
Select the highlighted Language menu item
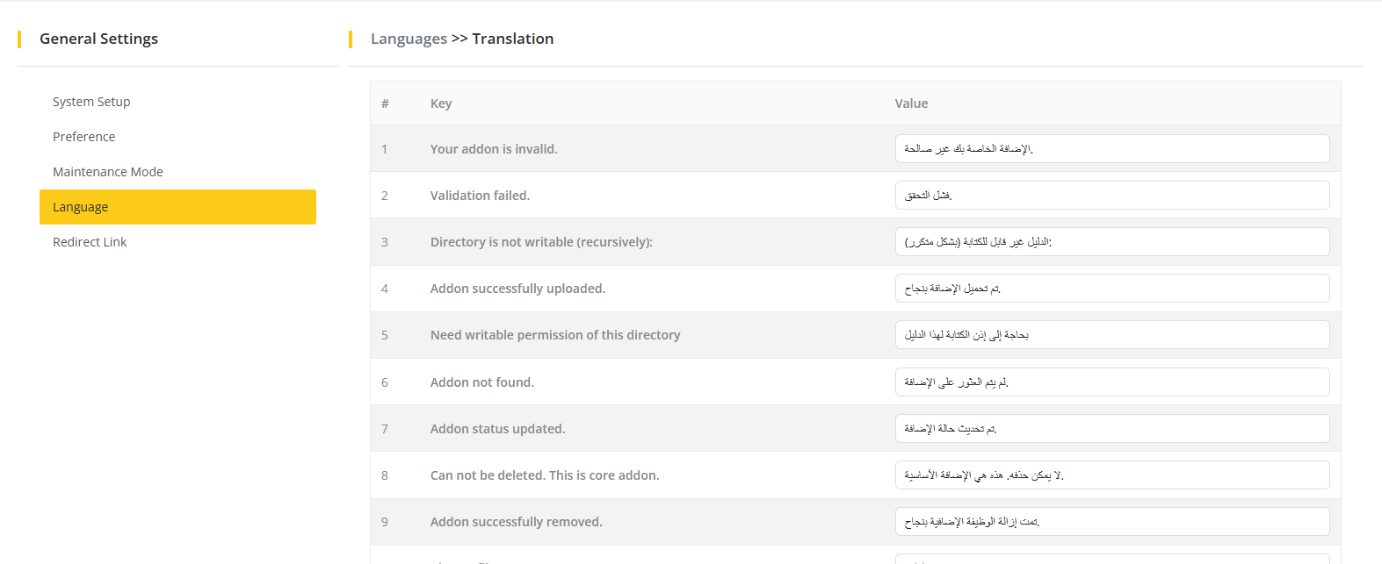pos(177,207)
